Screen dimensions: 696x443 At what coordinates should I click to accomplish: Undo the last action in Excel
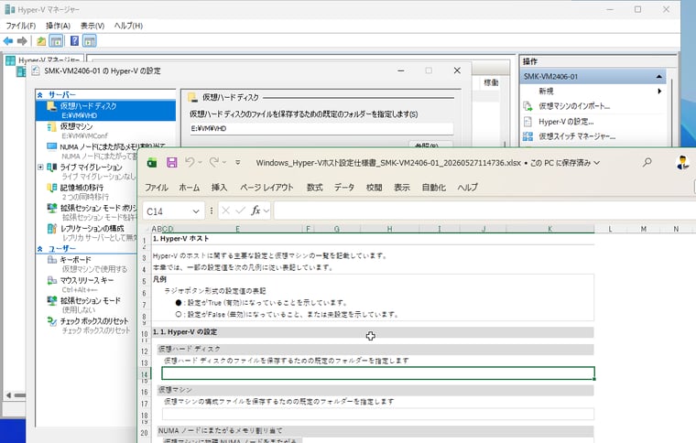coord(190,162)
